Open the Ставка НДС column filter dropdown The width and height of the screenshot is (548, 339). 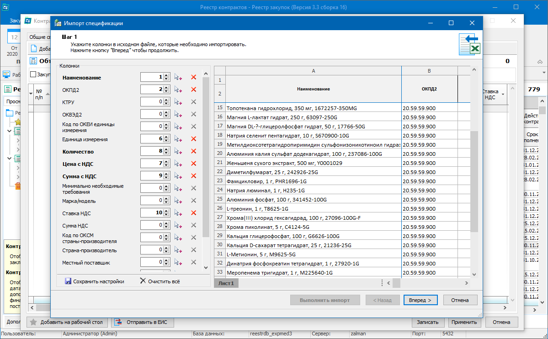503,95
